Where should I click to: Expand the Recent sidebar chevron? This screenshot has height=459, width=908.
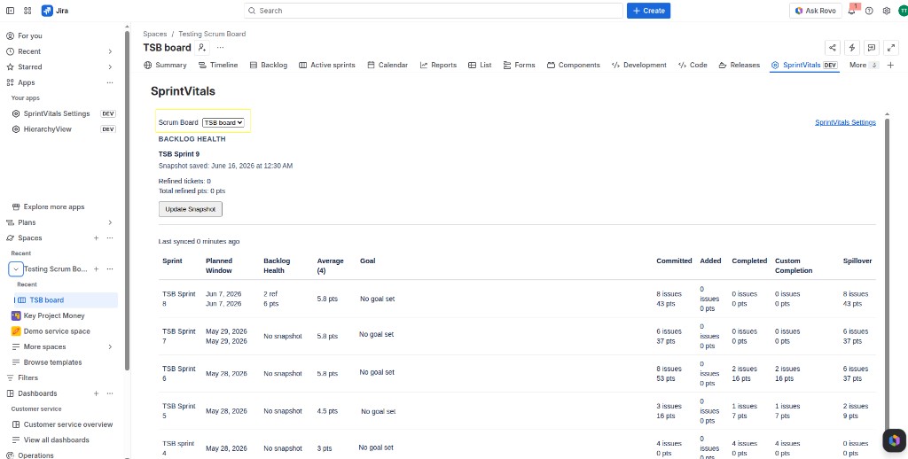110,51
